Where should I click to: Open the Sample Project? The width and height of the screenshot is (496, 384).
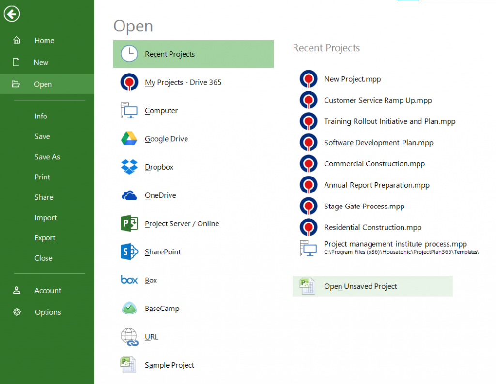click(x=169, y=365)
